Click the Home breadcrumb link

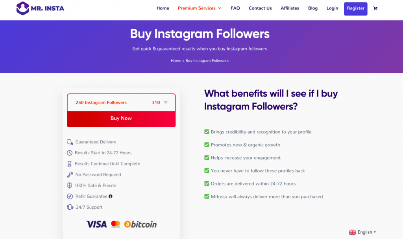coord(176,61)
